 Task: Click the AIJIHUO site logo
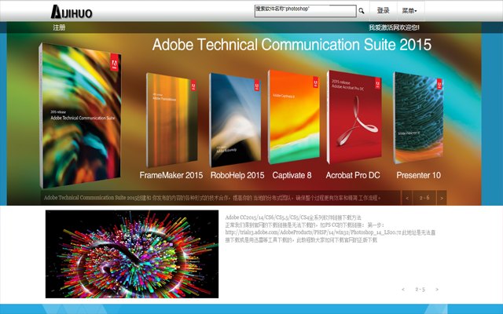click(72, 12)
